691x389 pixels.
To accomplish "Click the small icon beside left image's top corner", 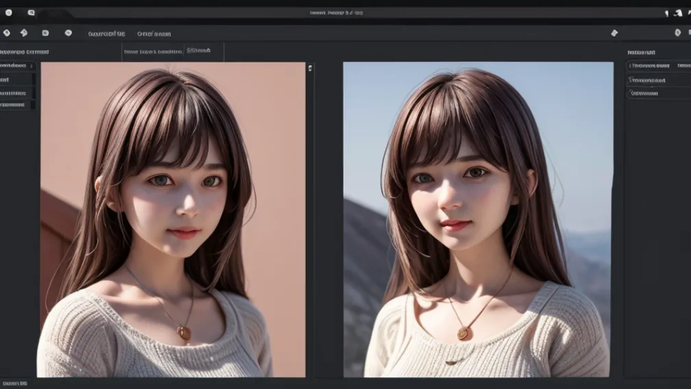I will click(311, 68).
